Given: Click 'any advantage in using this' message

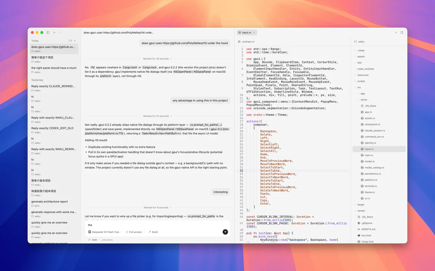Looking at the screenshot, I should (200, 101).
